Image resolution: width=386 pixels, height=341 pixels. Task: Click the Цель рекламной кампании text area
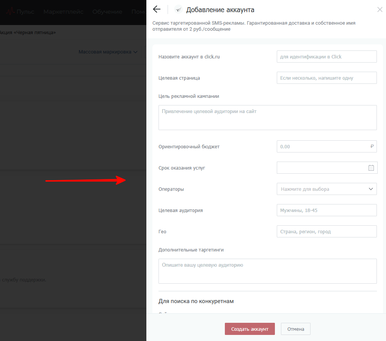267,118
